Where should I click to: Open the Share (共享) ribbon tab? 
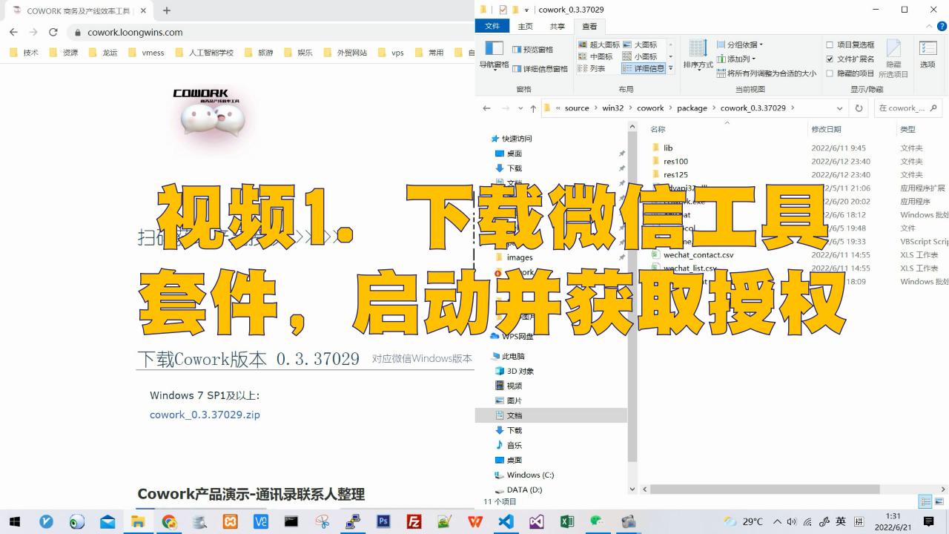coord(557,26)
